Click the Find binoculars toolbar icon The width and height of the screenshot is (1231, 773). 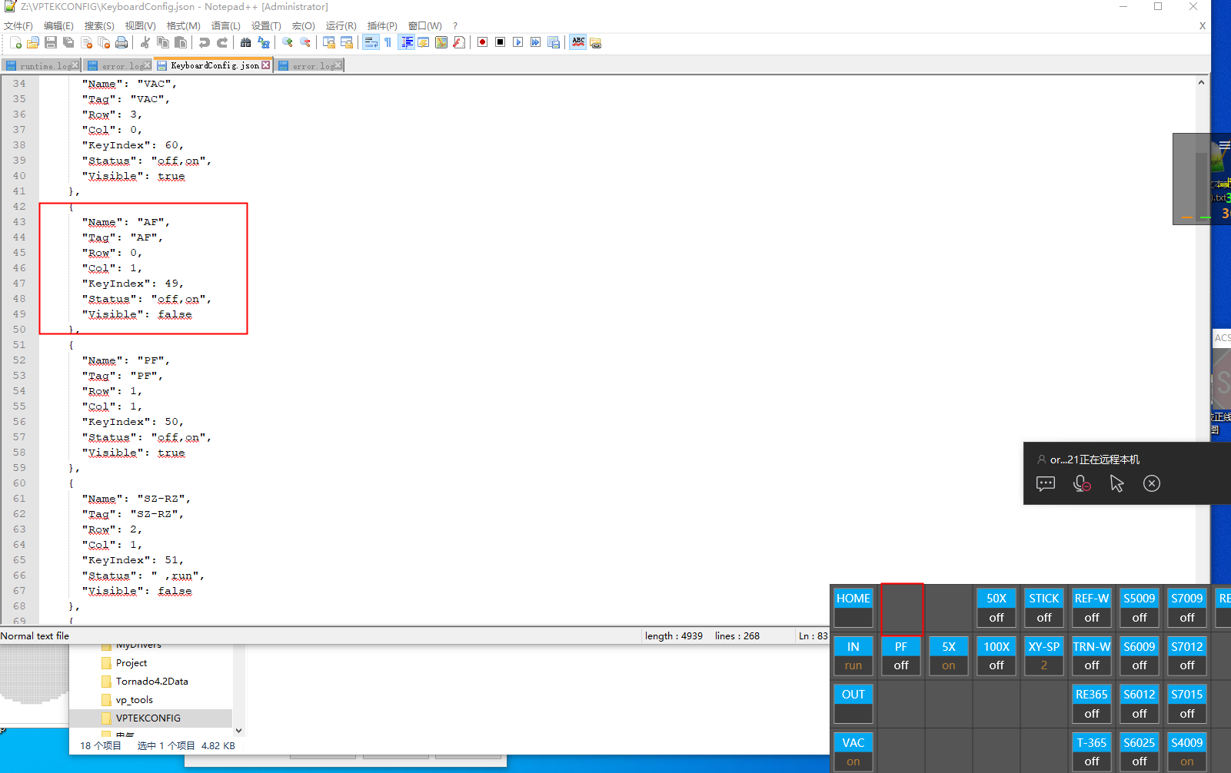pos(245,42)
